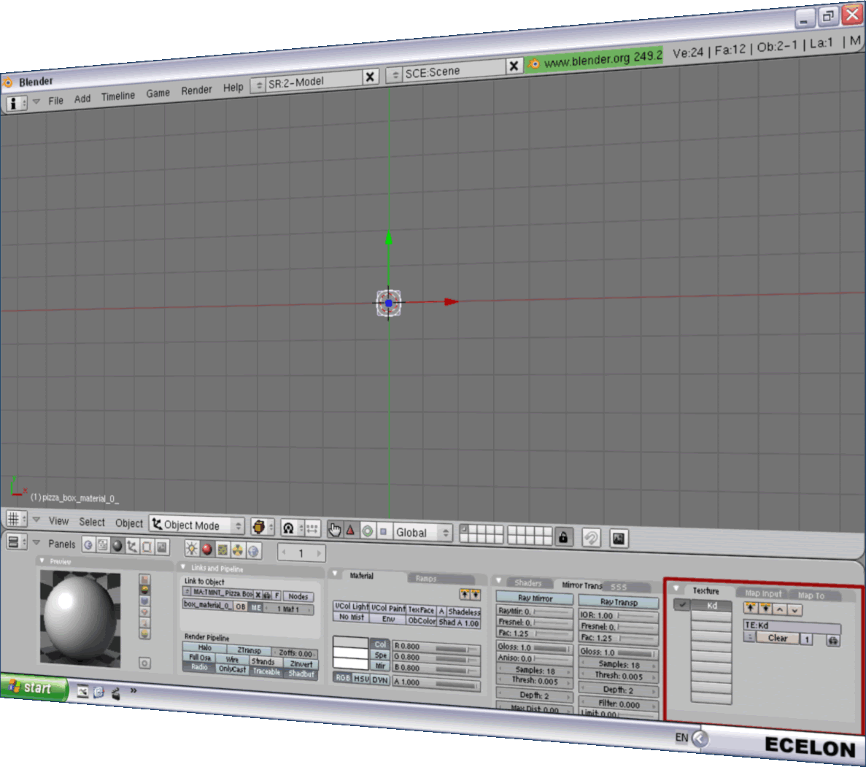Open the World buttons globe icon
Viewport: 866px width, 767px height.
253,551
